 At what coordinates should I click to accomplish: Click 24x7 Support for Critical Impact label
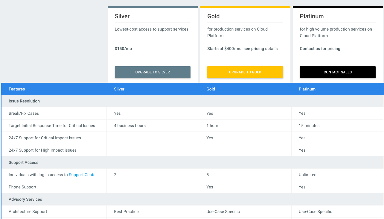45,138
